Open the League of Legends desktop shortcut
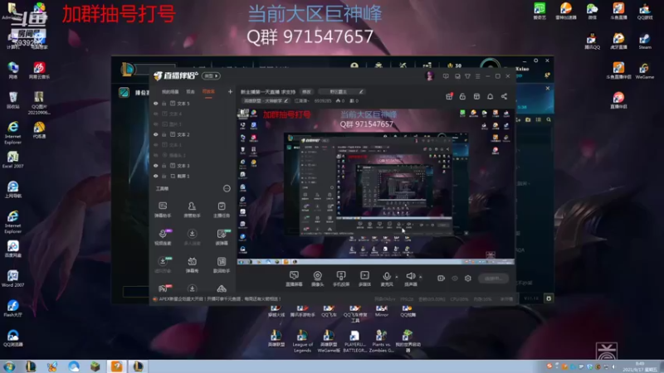Screen dimensions: 664x373 pos(302,342)
